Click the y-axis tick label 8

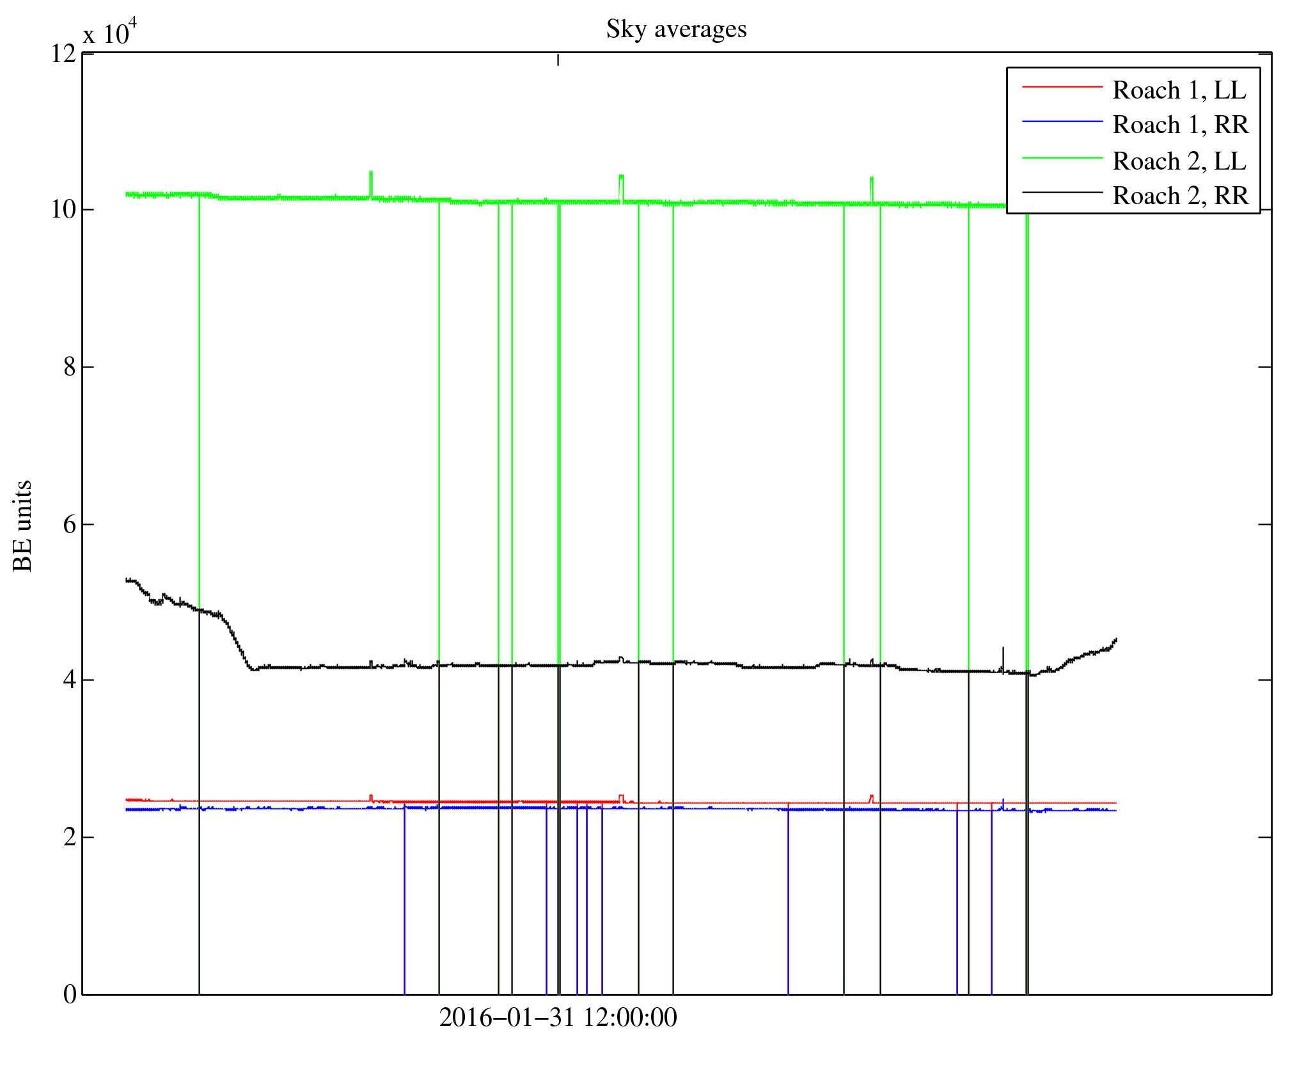pyautogui.click(x=70, y=367)
